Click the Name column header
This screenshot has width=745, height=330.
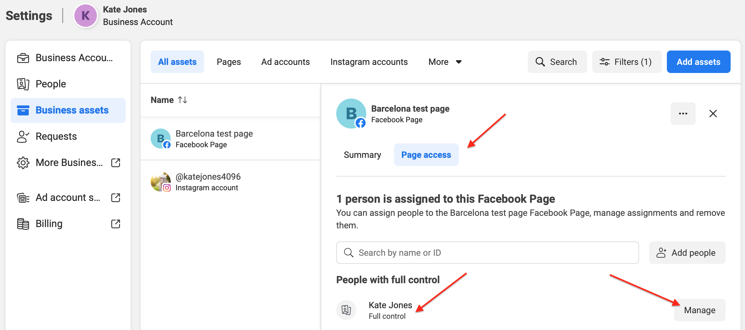[x=162, y=100]
